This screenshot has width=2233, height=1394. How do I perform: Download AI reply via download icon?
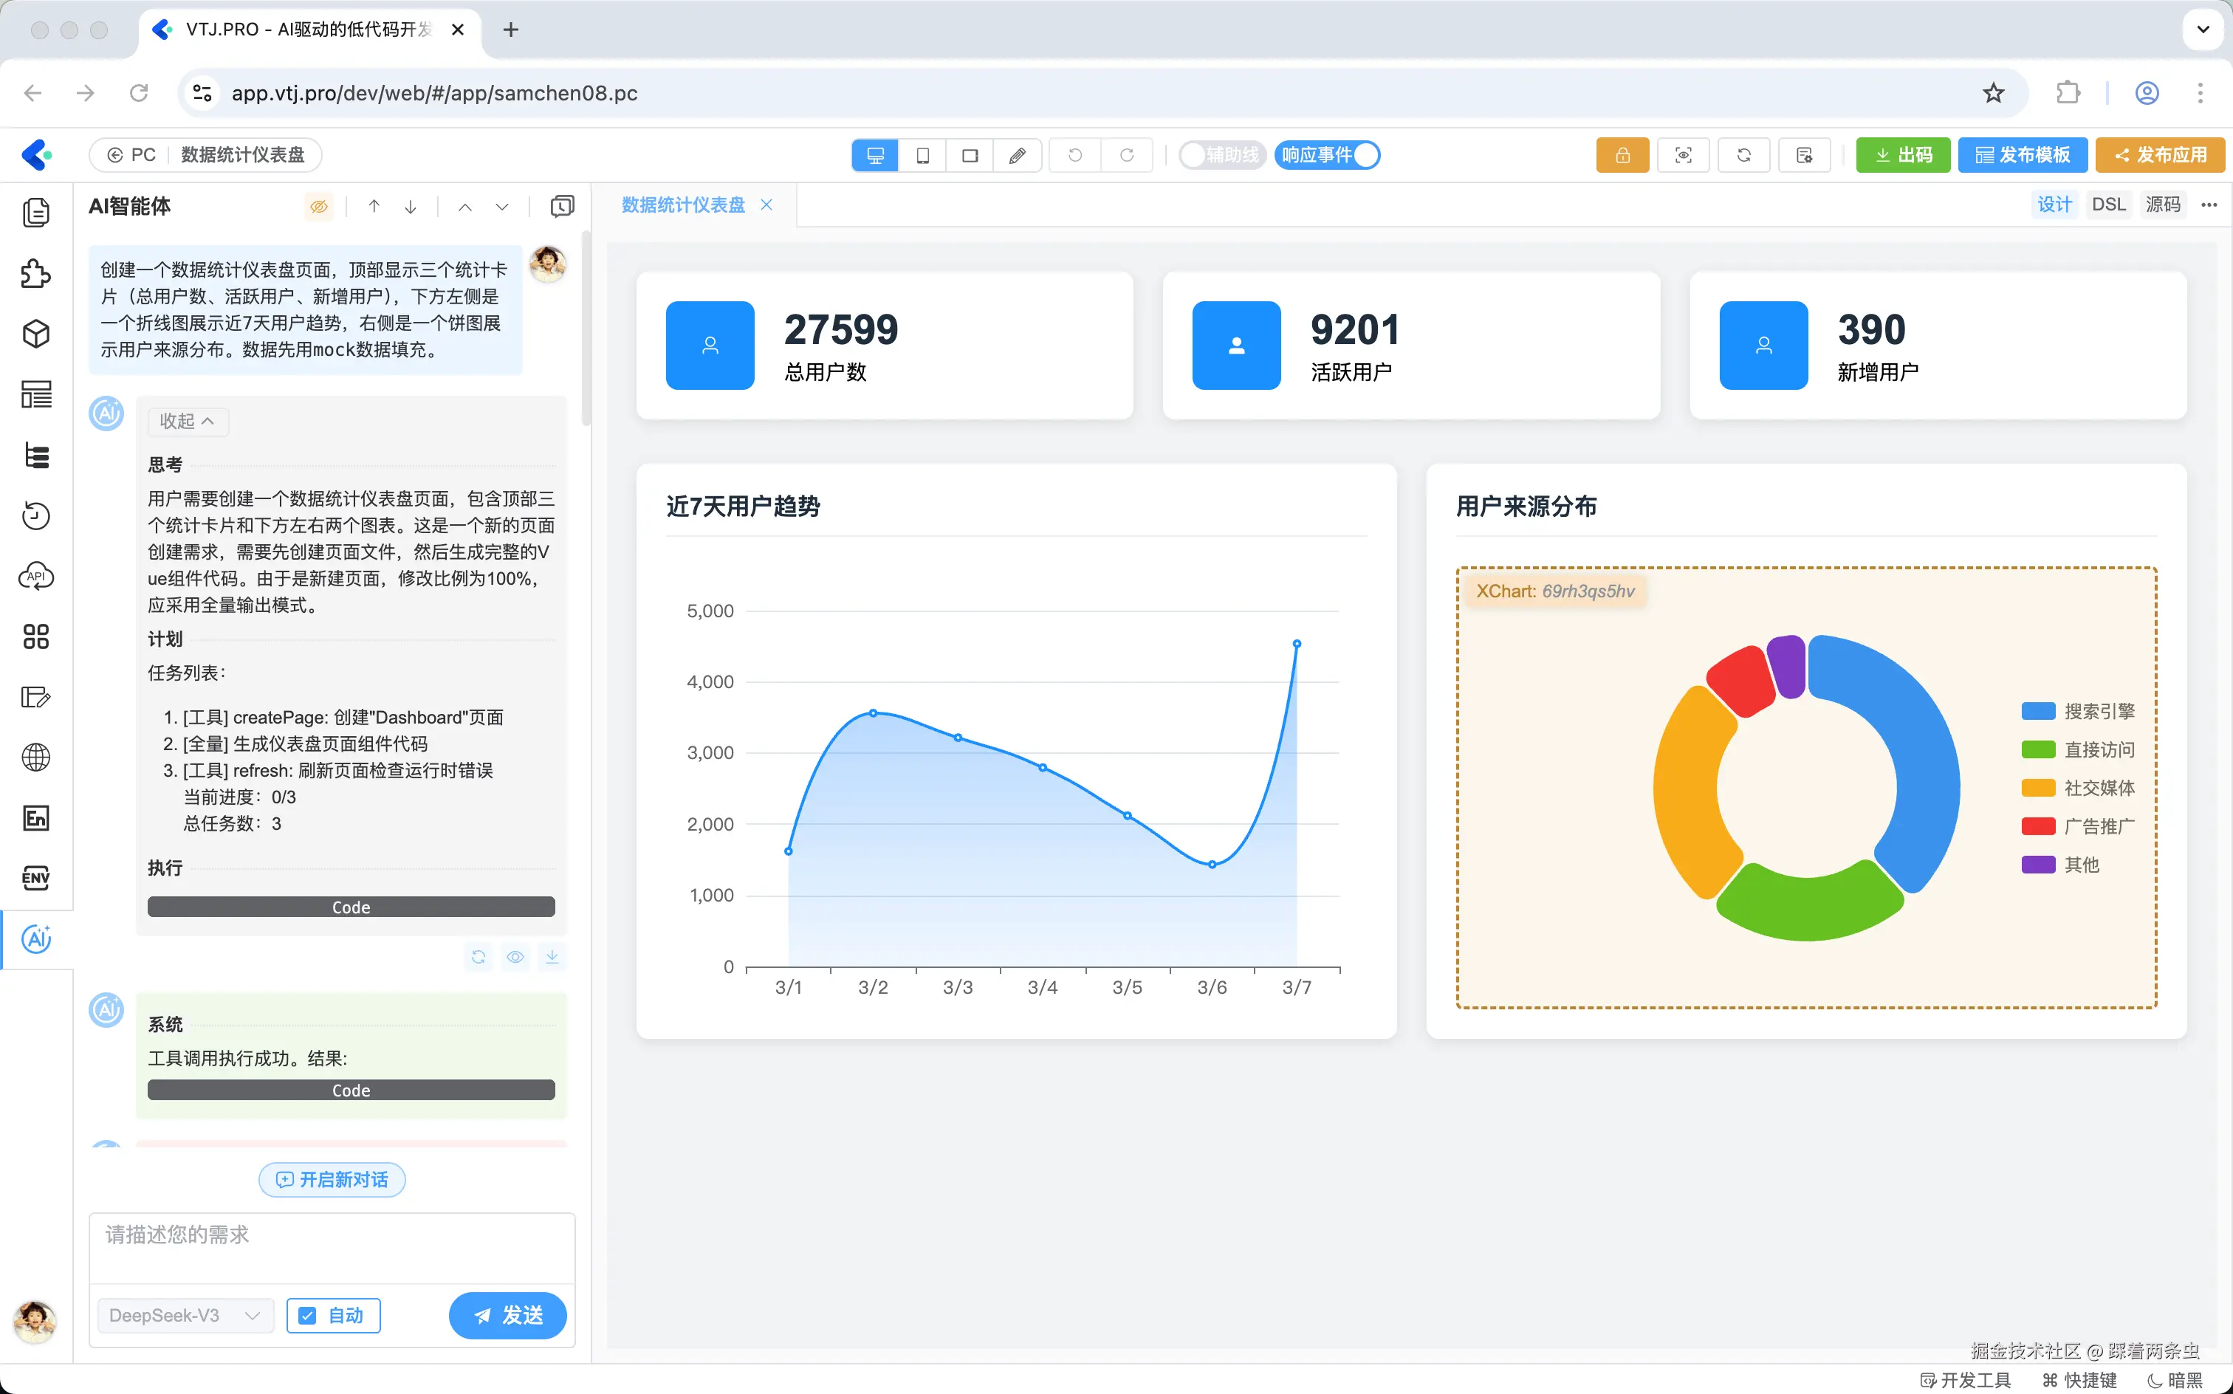tap(552, 956)
